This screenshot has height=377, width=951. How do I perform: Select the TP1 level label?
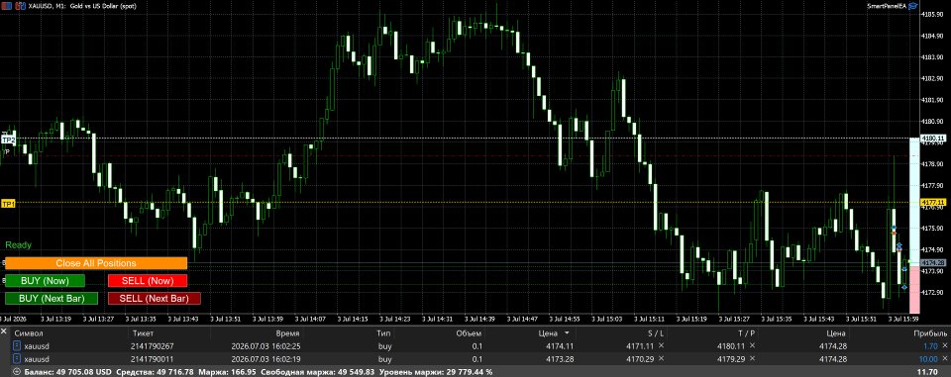8,204
